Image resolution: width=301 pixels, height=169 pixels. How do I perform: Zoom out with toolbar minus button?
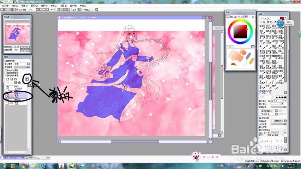(41, 10)
